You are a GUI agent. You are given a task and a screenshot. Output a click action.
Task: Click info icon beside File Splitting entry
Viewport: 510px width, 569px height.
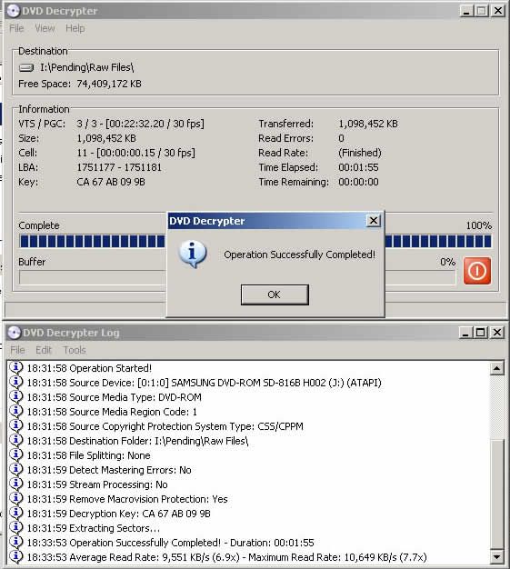click(15, 454)
